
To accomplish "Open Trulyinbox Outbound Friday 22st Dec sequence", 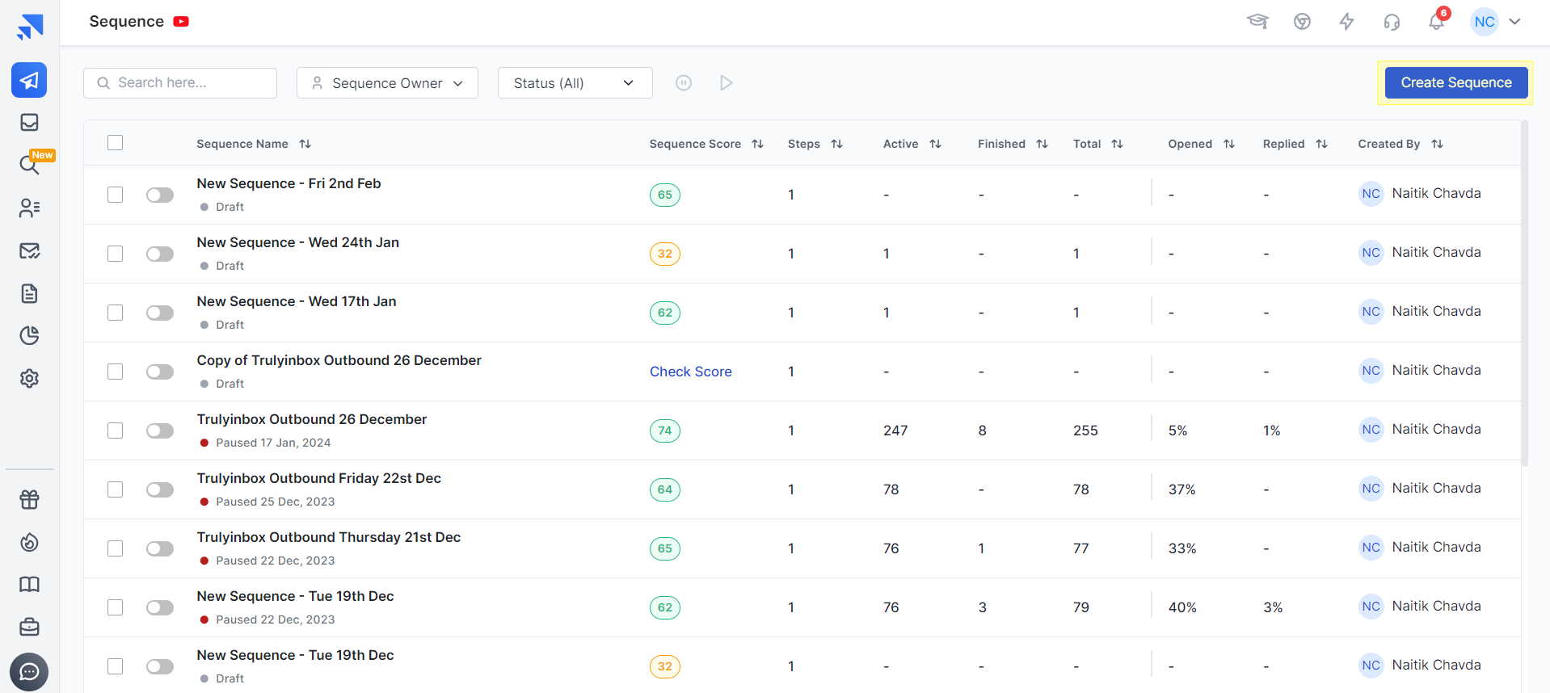I will (318, 478).
